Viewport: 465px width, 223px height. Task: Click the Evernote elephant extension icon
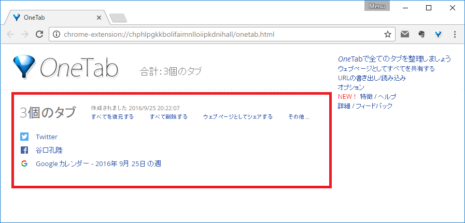pyautogui.click(x=421, y=35)
